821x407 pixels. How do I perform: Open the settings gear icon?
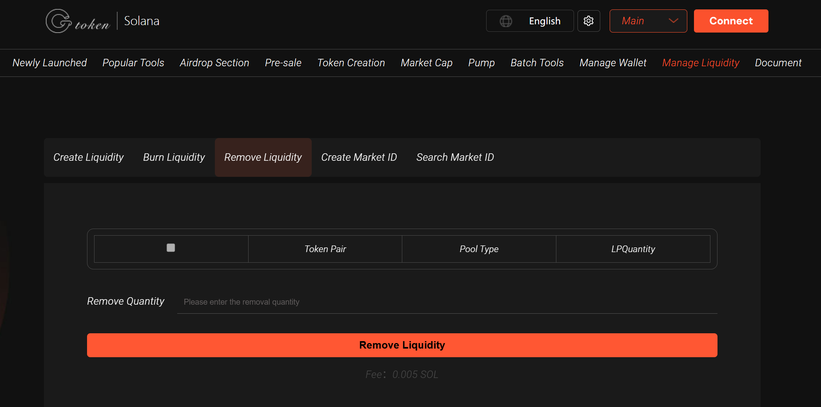(x=589, y=21)
